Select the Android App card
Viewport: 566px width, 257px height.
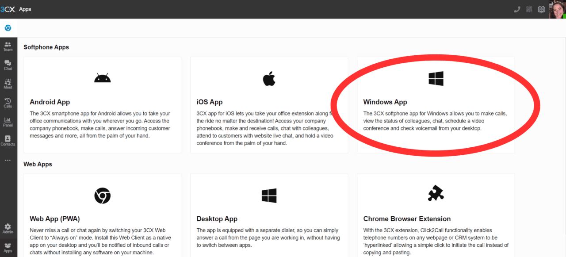(x=103, y=105)
